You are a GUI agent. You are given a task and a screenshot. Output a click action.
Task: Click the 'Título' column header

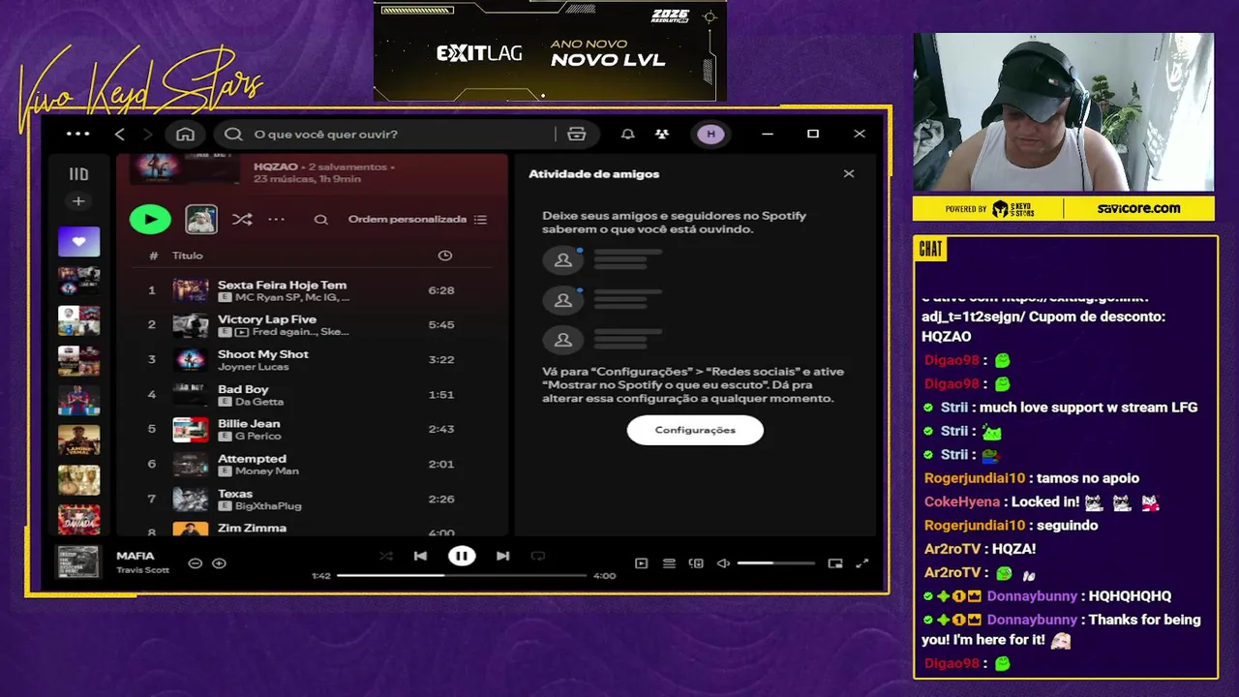[188, 256]
